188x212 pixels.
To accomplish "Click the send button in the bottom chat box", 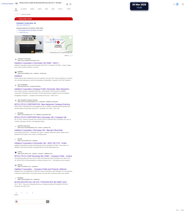I will tap(47, 202).
